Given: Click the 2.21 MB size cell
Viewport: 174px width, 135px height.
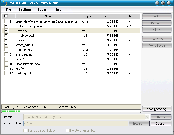Looking at the screenshot, I should pos(112,21).
